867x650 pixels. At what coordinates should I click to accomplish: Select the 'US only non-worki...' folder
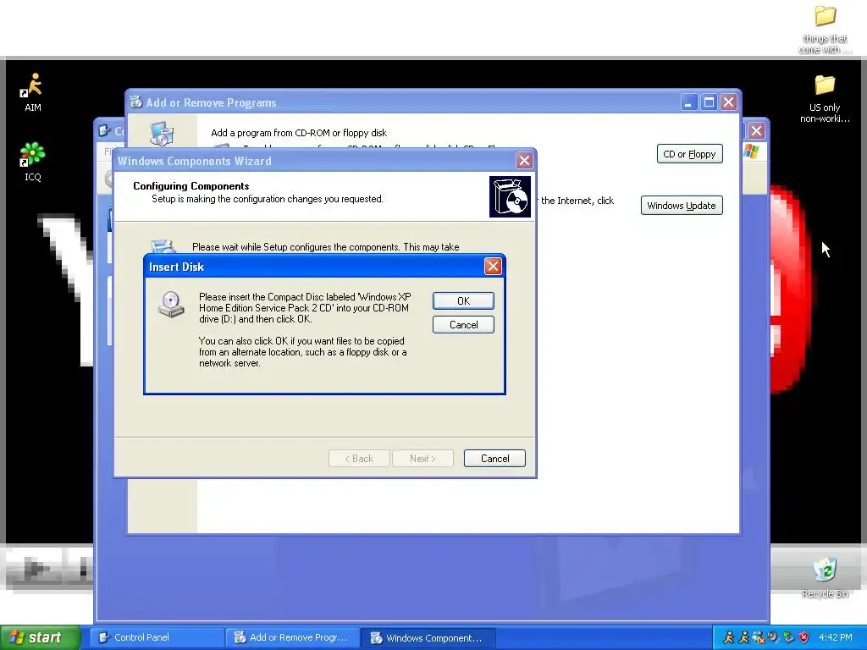click(825, 98)
